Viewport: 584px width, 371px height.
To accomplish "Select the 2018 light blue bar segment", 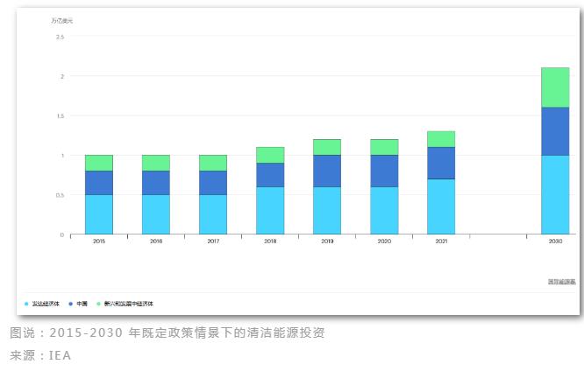I will tap(270, 210).
